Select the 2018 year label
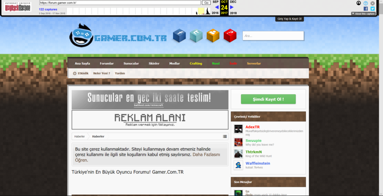Image resolution: width=383 pixels, height=196 pixels. point(233,13)
